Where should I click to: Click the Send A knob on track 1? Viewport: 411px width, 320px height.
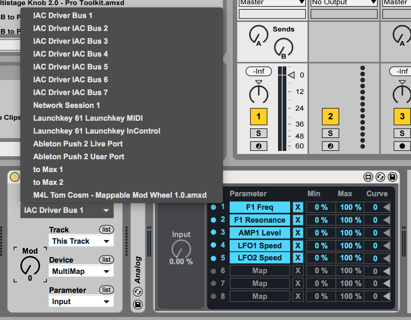coord(258,35)
